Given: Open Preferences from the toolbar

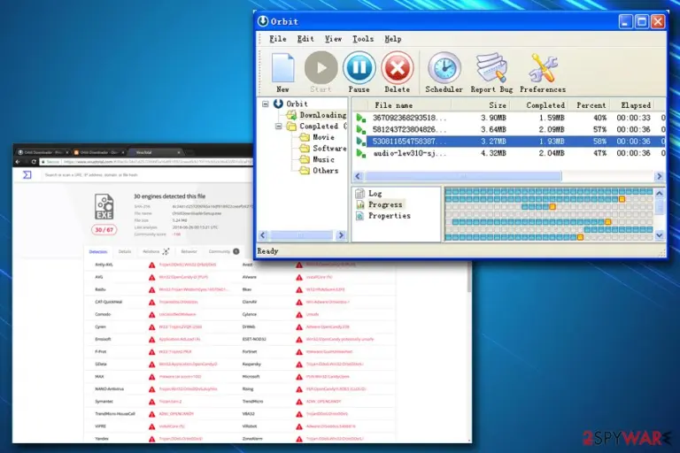Looking at the screenshot, I should (x=543, y=67).
